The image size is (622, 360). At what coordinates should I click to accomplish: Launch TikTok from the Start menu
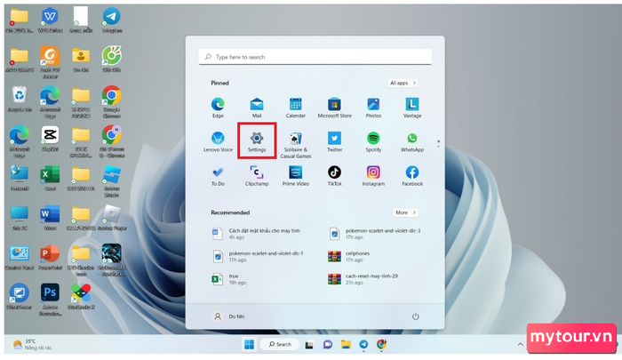(x=334, y=176)
